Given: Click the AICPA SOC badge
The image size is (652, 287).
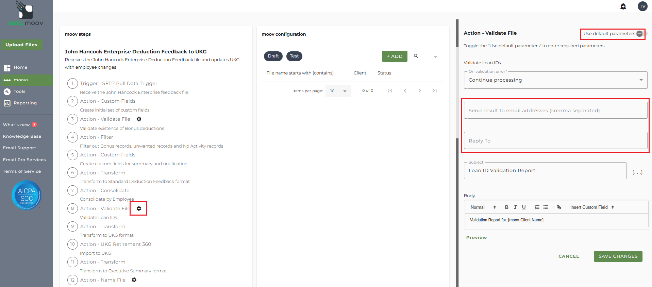Looking at the screenshot, I should pyautogui.click(x=27, y=195).
